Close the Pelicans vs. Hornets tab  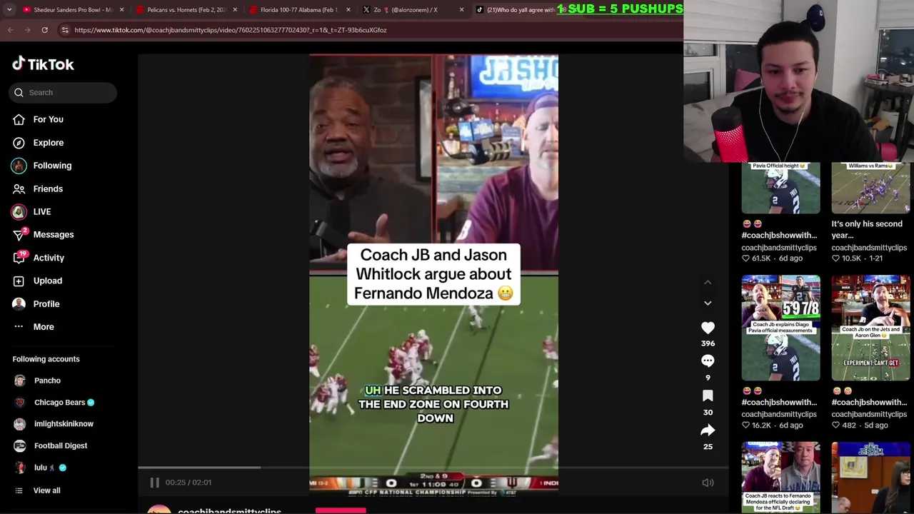[235, 10]
